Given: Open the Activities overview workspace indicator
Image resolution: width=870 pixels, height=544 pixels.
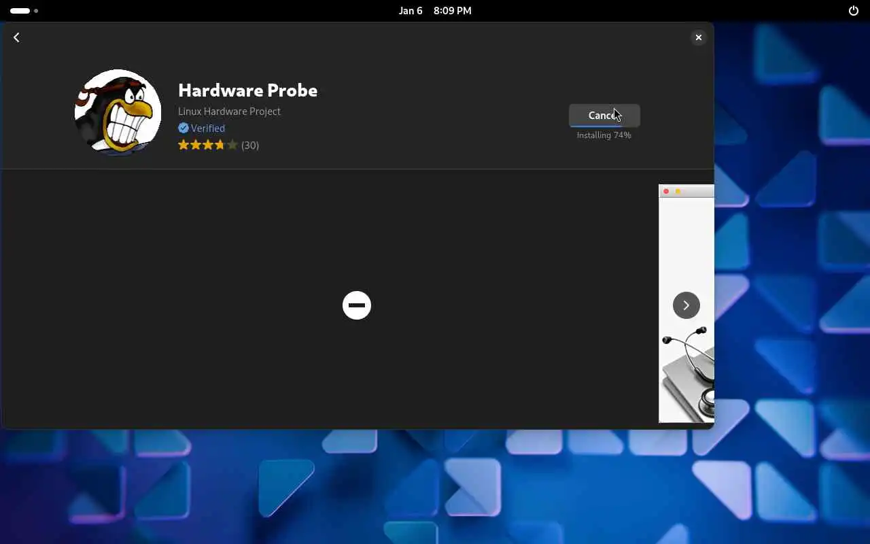Looking at the screenshot, I should 24,11.
